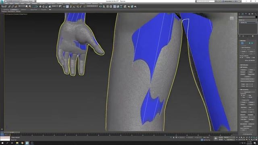
Task: Collapse the Selection rollout header
Action: [x=247, y=41]
